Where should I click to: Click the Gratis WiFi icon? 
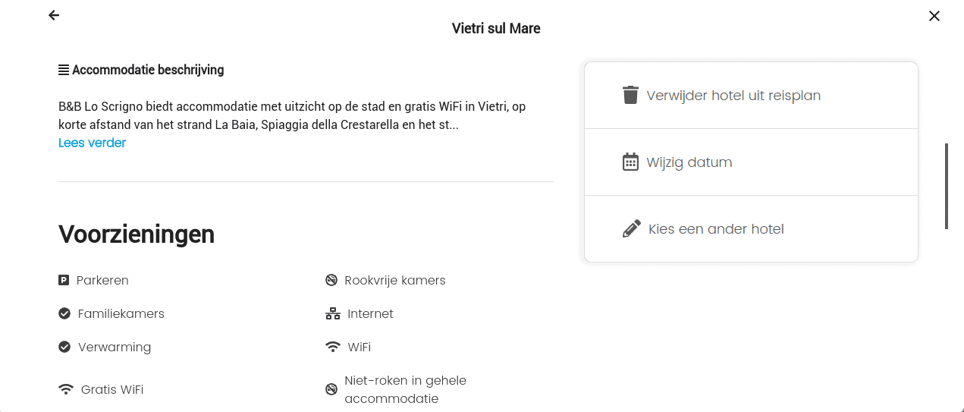click(66, 390)
